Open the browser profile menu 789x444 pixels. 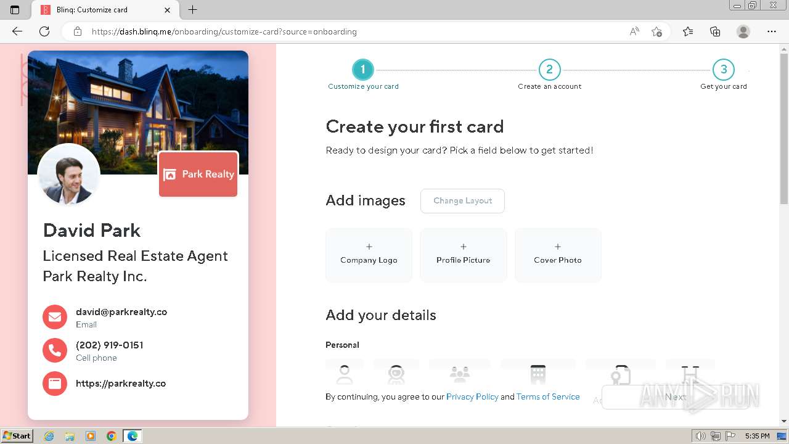tap(743, 31)
